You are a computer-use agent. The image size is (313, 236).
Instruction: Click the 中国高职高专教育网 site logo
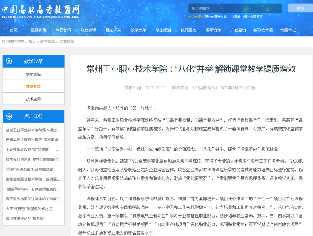(40, 11)
